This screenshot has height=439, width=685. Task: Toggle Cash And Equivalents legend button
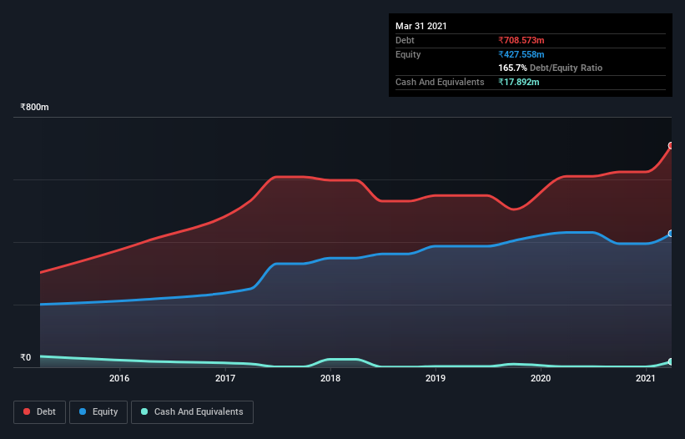[192, 412]
